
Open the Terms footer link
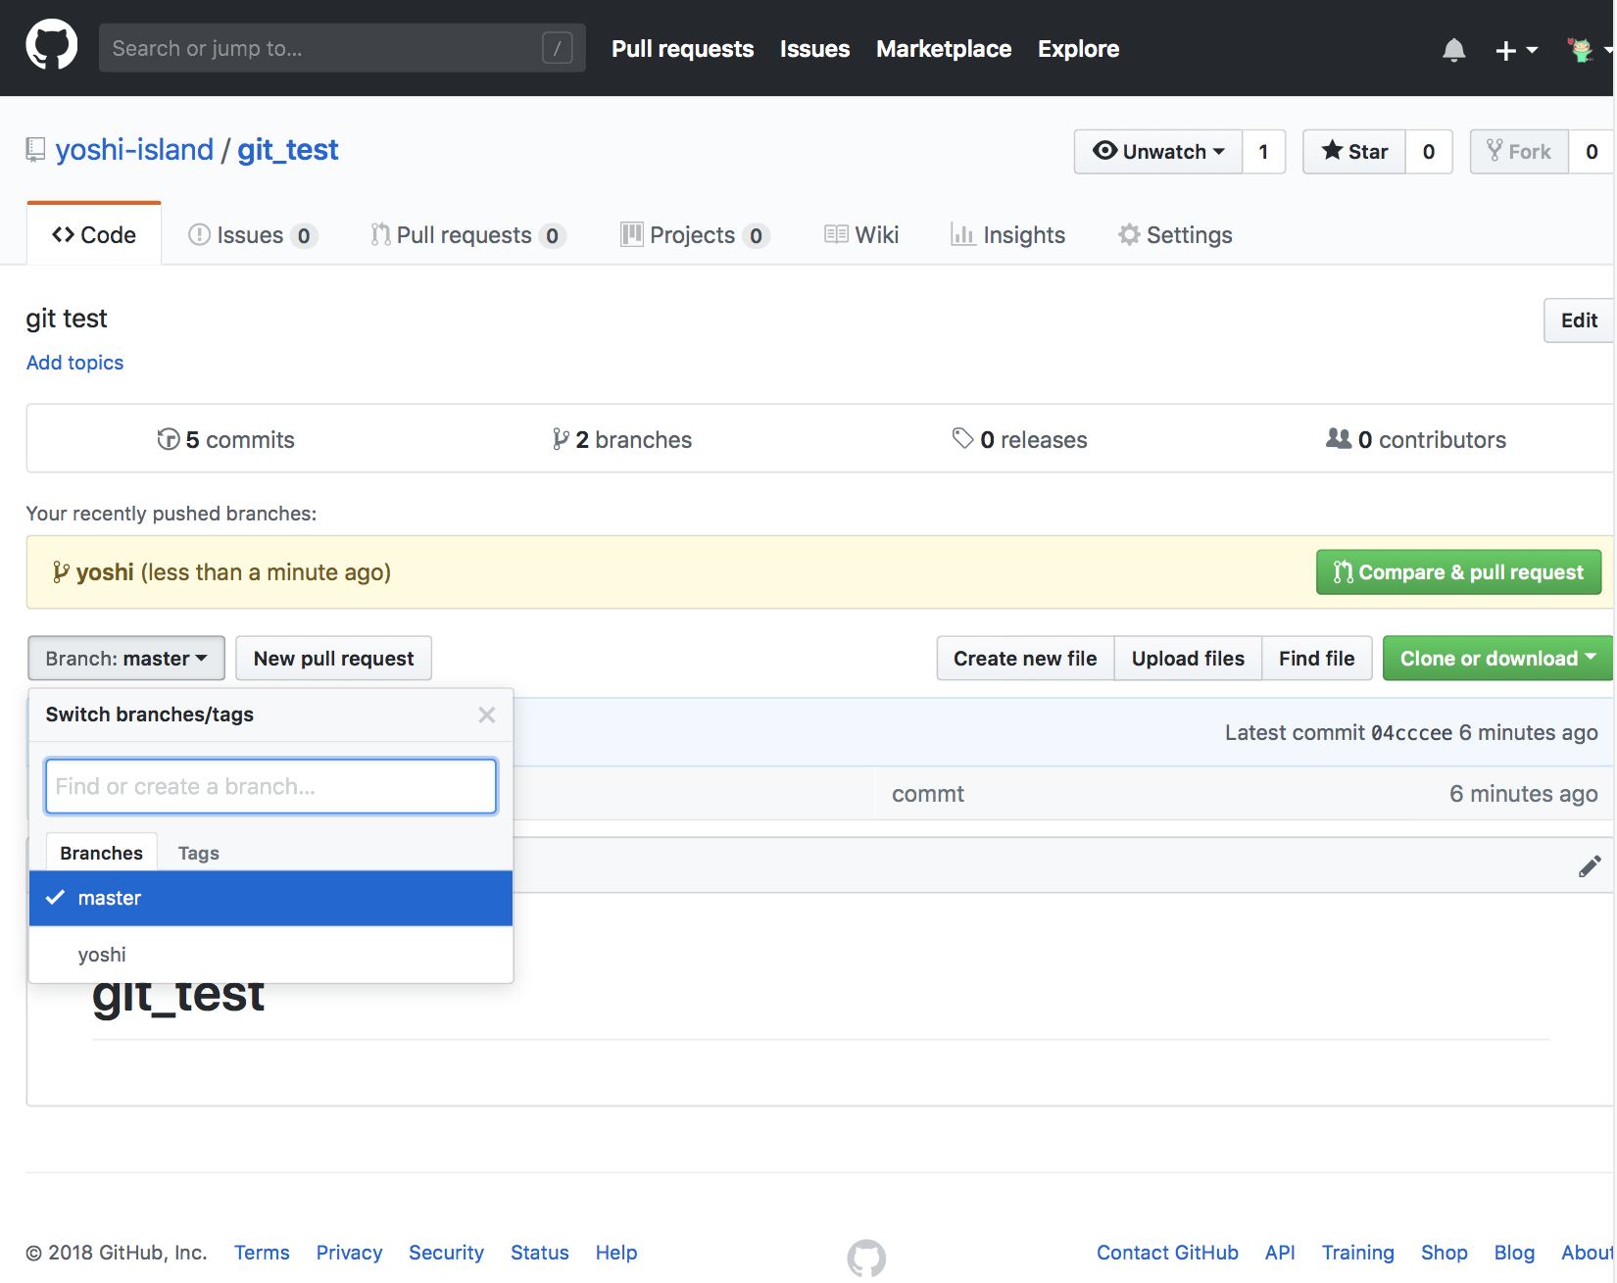coord(262,1253)
